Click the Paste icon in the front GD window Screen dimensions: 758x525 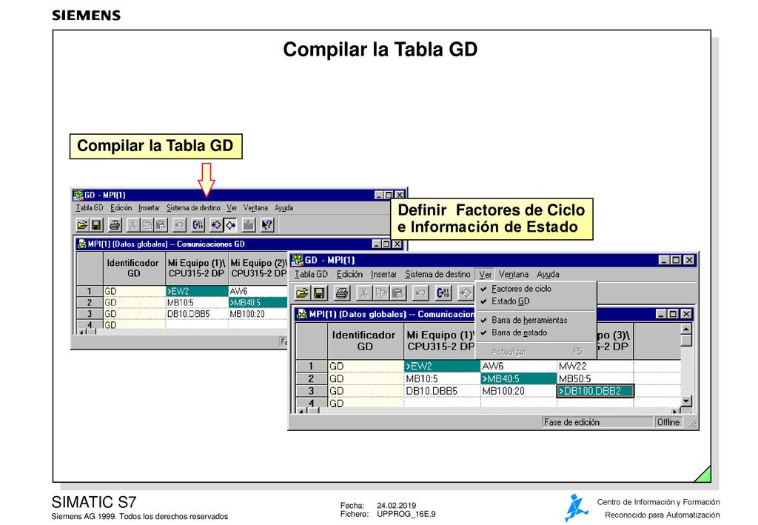click(398, 293)
